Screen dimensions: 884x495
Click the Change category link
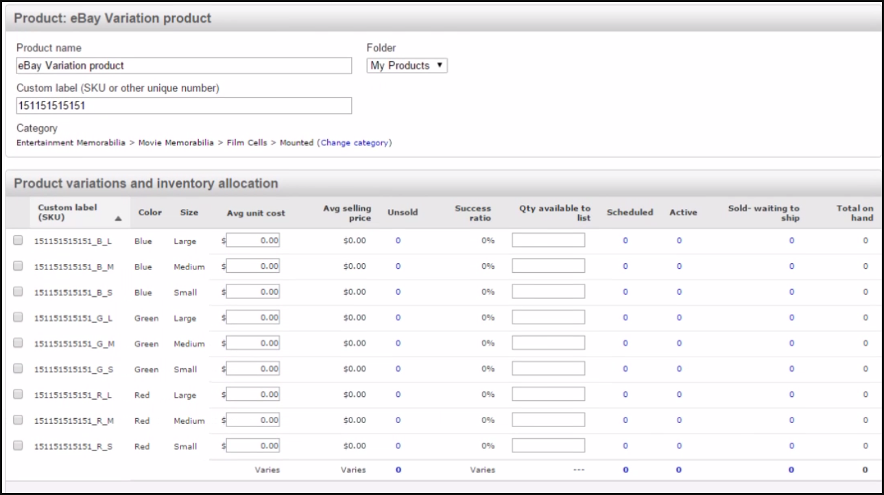354,143
